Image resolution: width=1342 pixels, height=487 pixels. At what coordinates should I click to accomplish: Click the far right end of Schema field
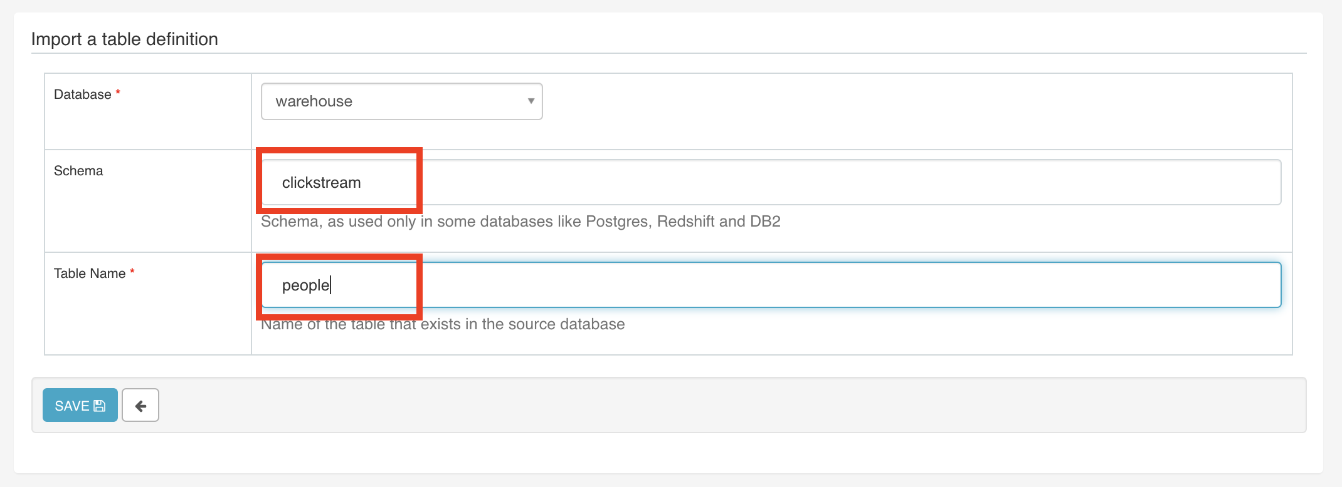tap(1267, 182)
